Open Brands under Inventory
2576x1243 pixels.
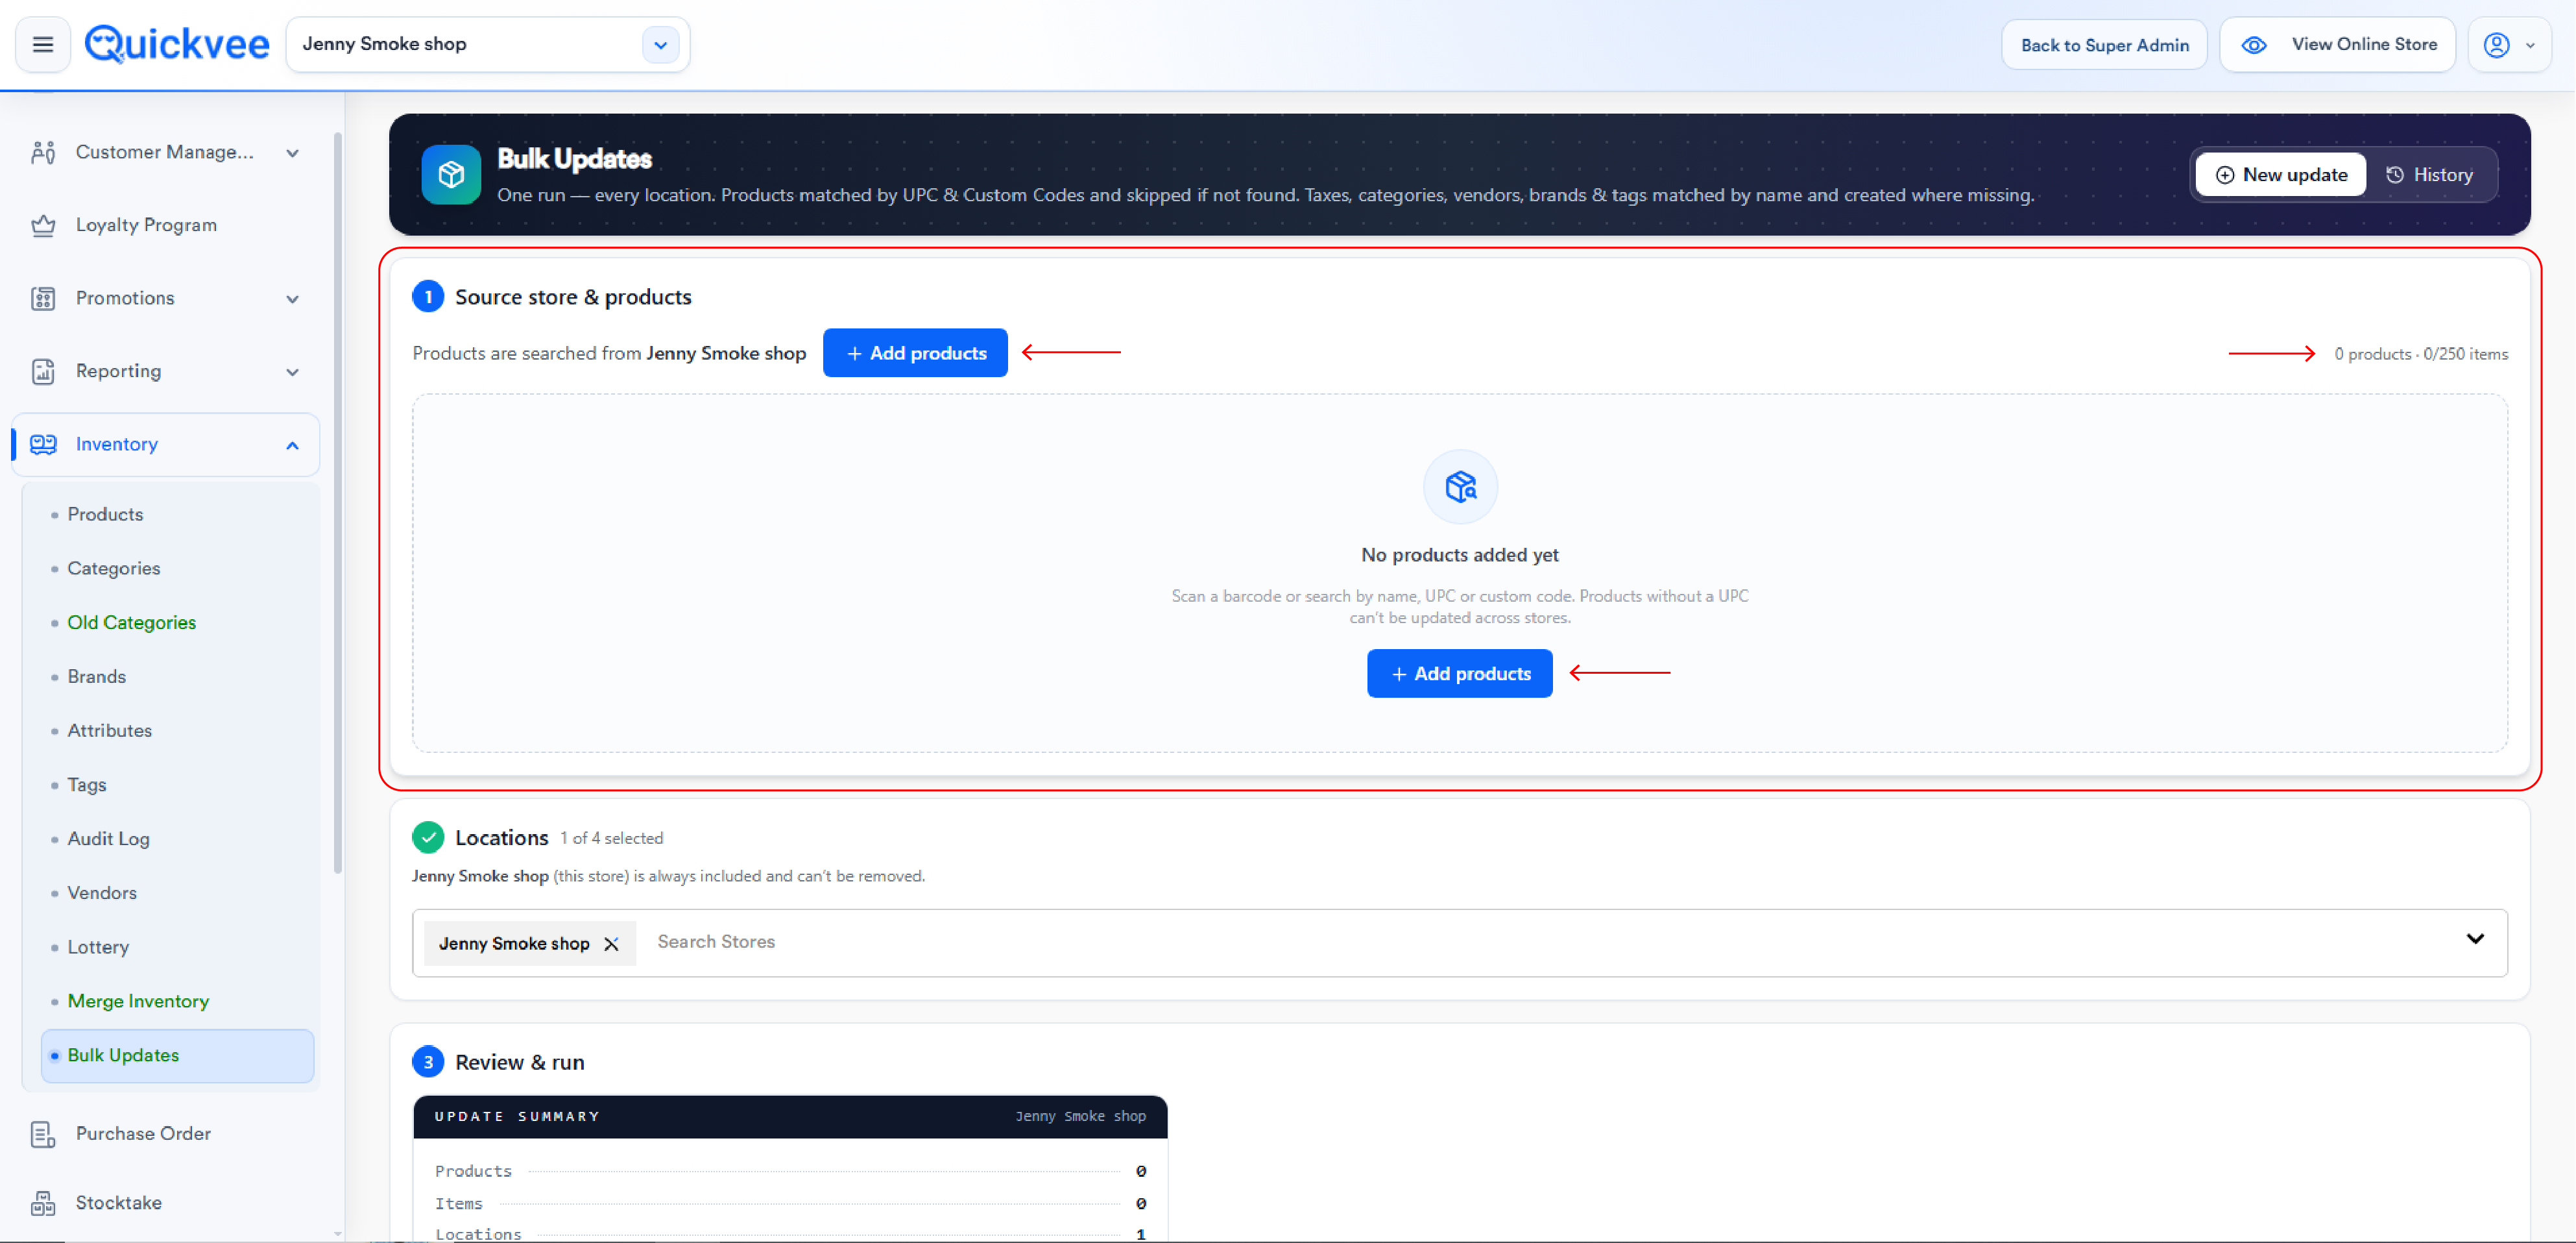pyautogui.click(x=96, y=676)
